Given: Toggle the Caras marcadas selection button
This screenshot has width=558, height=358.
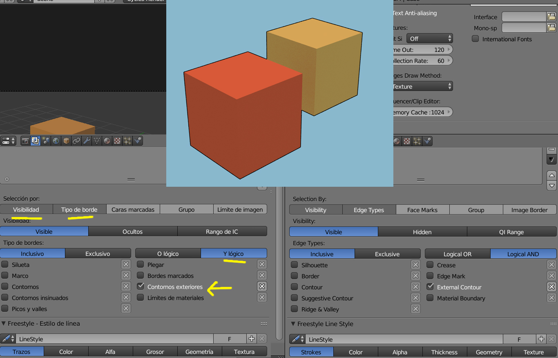Looking at the screenshot, I should 133,209.
